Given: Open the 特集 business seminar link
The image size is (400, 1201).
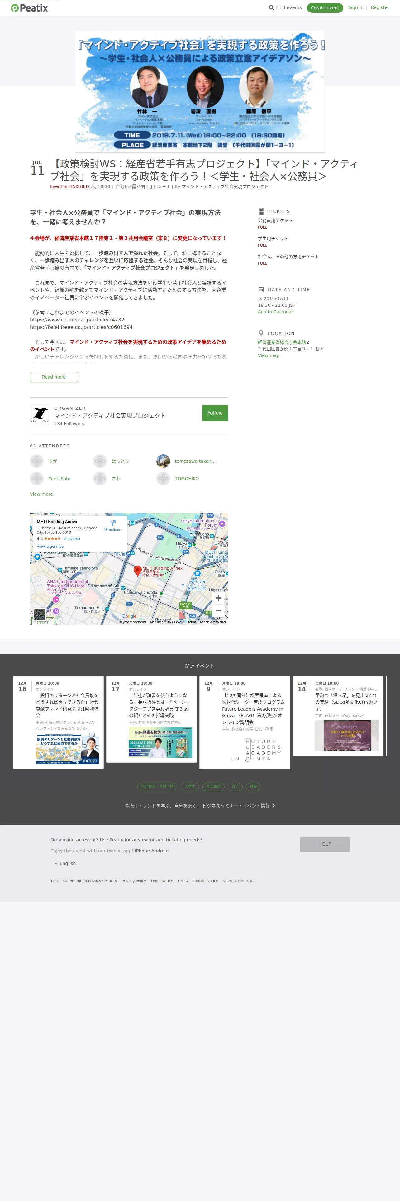Looking at the screenshot, I should [199, 806].
